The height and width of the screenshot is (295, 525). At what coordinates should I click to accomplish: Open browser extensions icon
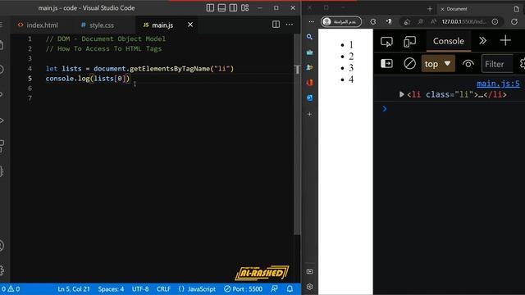click(x=388, y=21)
